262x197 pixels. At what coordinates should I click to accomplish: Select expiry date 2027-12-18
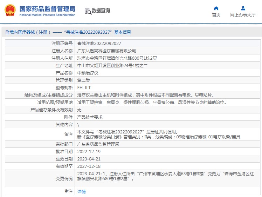coord(89,166)
